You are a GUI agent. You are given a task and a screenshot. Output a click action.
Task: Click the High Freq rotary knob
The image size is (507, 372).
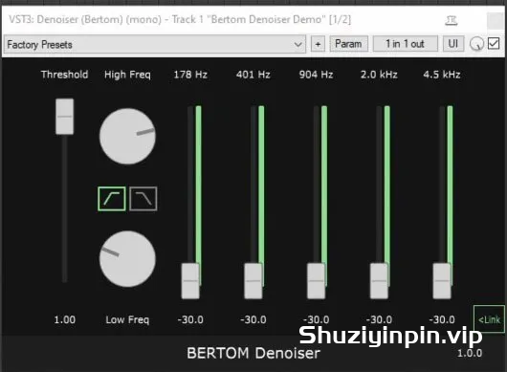(x=127, y=136)
